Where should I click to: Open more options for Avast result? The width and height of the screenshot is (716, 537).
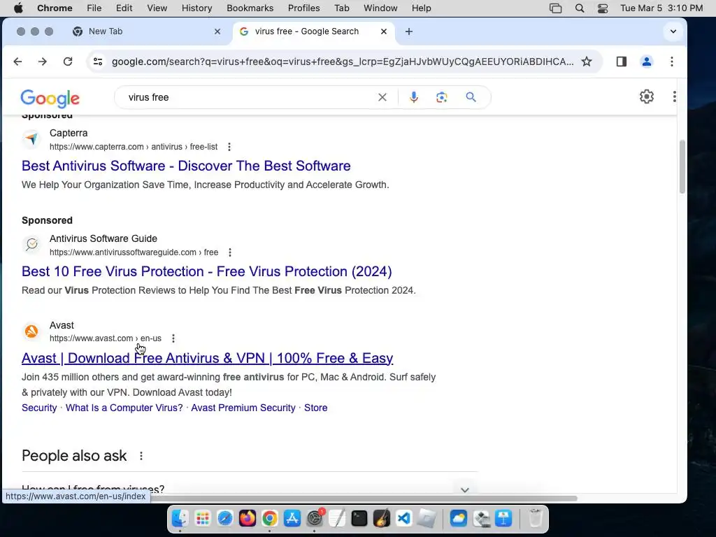click(x=173, y=338)
